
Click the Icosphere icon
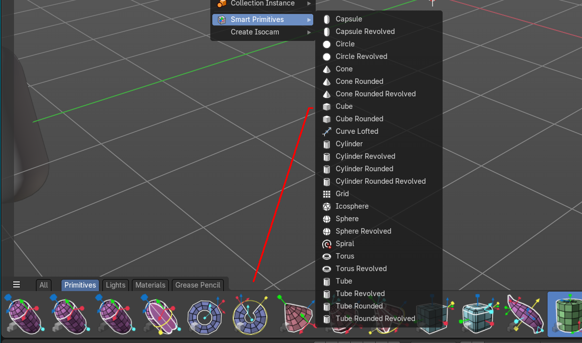pos(327,206)
